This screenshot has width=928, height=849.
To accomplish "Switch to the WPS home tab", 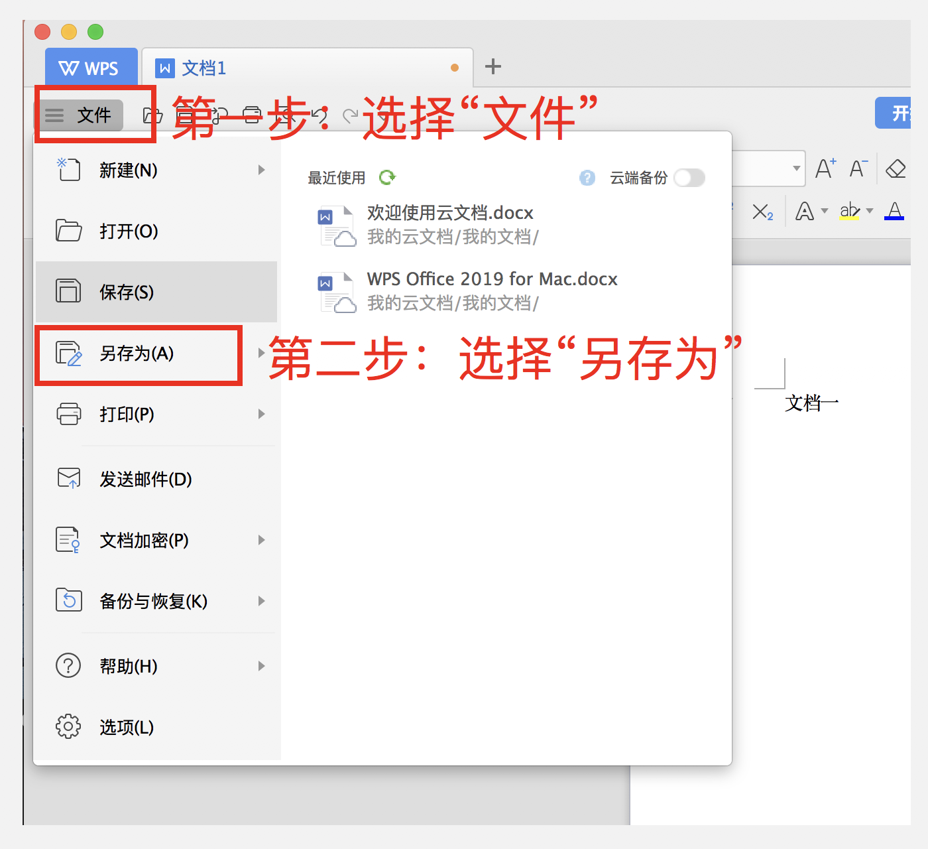I will pos(91,68).
